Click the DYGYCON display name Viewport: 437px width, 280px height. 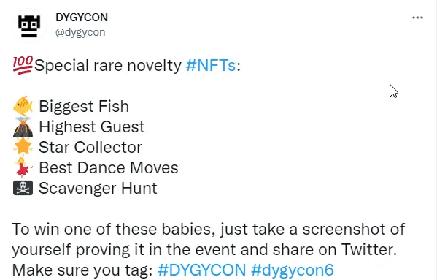[x=82, y=18]
